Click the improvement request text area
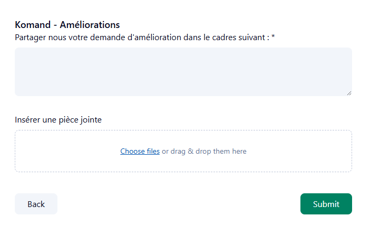The width and height of the screenshot is (370, 244). pyautogui.click(x=183, y=72)
